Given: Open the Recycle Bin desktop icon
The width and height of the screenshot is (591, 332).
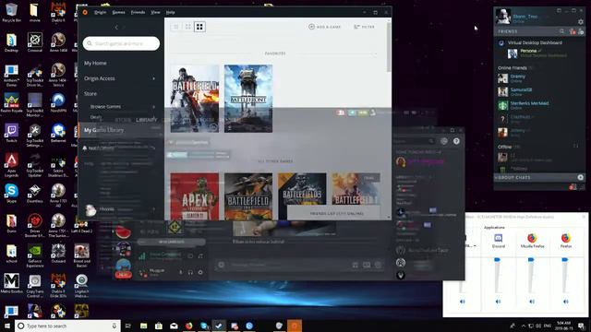Looking at the screenshot, I should point(11,12).
